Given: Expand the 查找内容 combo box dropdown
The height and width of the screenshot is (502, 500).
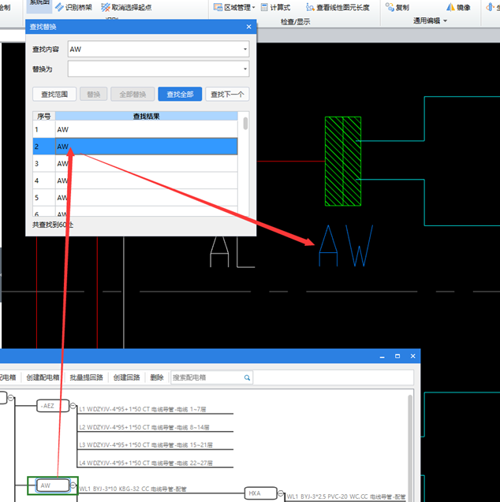Looking at the screenshot, I should click(244, 50).
